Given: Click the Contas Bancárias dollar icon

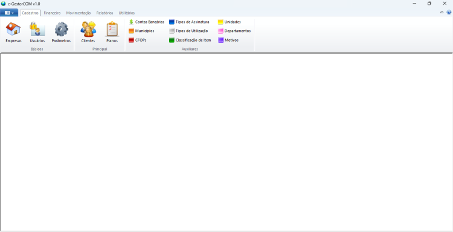Looking at the screenshot, I should (131, 22).
